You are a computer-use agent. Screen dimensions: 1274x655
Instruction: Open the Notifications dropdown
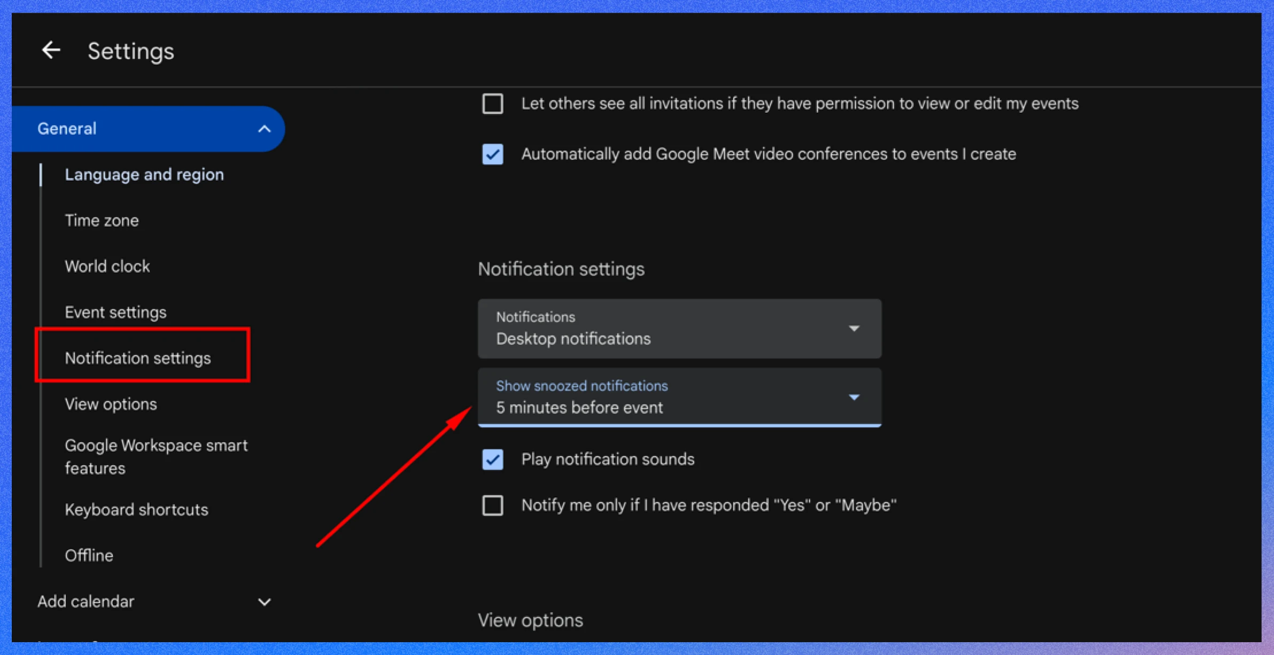tap(679, 329)
